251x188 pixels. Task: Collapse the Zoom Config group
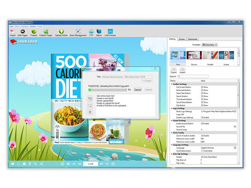171,132
